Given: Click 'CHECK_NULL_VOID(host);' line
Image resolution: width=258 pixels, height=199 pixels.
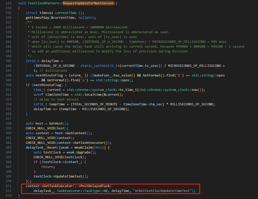Looking at the screenshot, I should 47,128.
